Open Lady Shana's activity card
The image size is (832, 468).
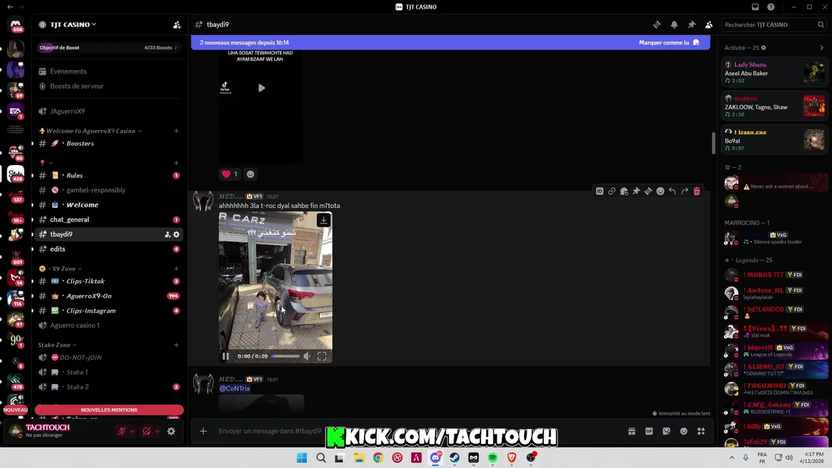tap(774, 72)
